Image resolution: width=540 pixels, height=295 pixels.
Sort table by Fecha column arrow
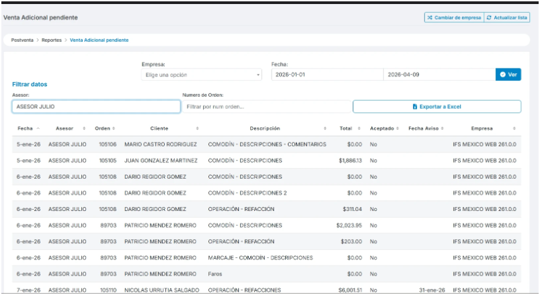click(x=38, y=128)
